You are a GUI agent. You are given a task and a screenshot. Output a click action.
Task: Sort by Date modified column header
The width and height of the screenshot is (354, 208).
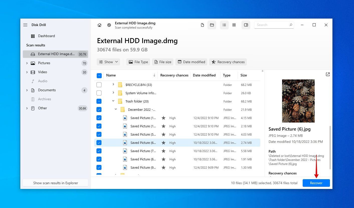point(204,75)
